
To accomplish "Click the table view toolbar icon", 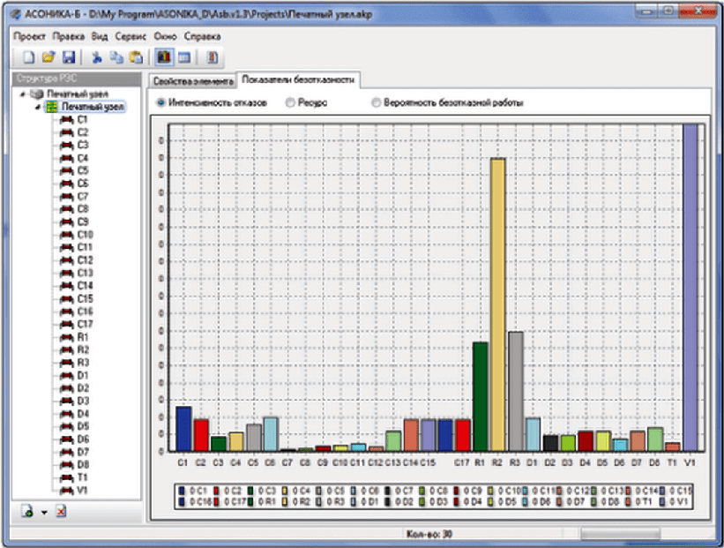I will 184,57.
